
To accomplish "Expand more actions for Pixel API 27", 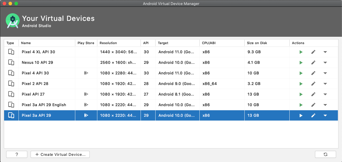I will point(325,94).
